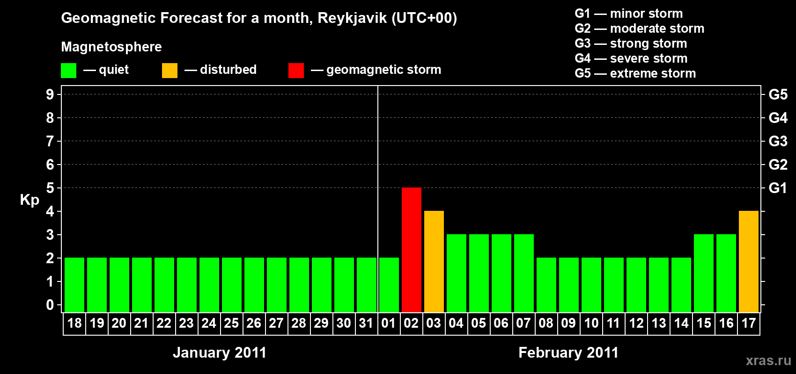Click the 'G4 — severe storm' legend text
Screen dimensions: 796x374
pos(631,58)
